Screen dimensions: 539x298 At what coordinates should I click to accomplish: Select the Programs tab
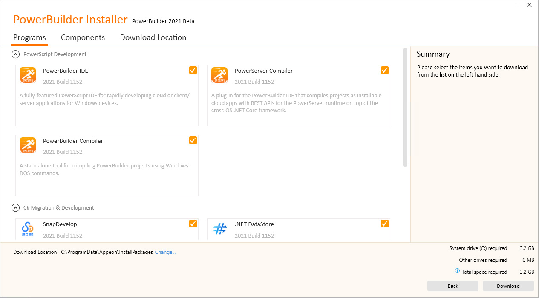click(x=29, y=37)
